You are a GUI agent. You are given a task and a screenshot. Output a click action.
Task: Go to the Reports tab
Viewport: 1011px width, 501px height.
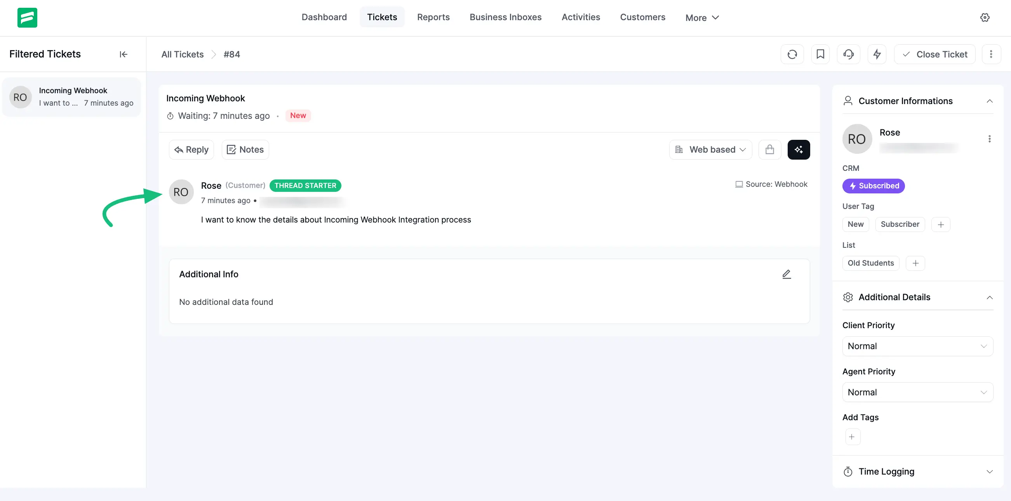point(433,17)
